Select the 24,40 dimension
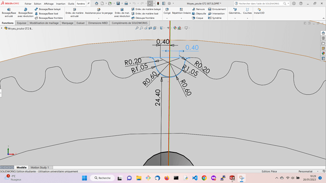Viewport: 326px width, 183px height. pyautogui.click(x=158, y=98)
